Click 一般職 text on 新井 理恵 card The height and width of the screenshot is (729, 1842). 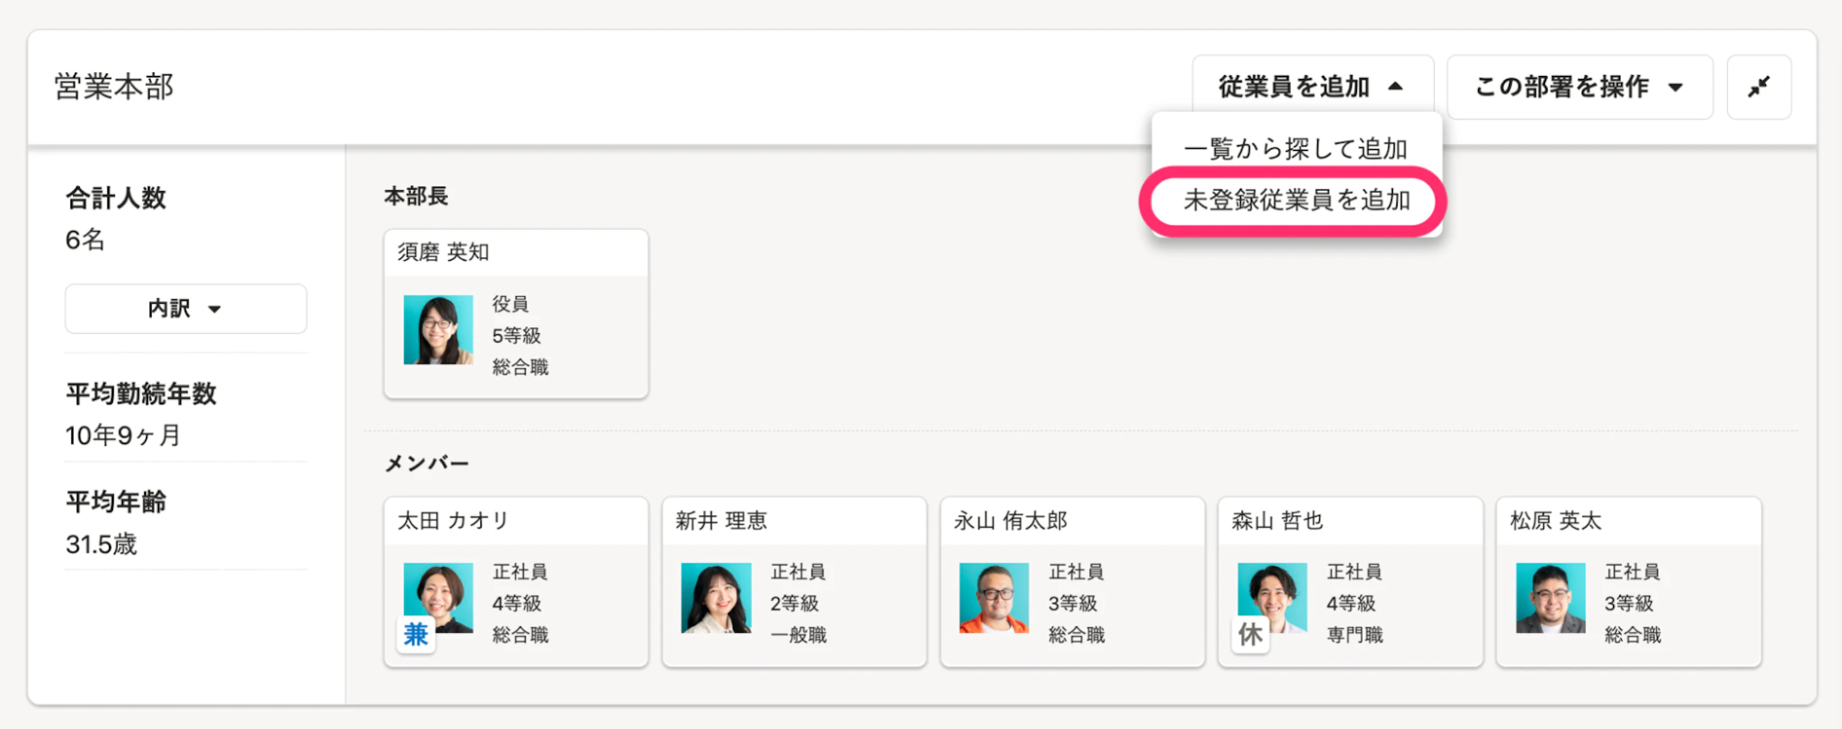(x=798, y=635)
